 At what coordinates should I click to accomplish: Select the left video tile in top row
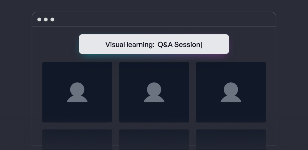pyautogui.click(x=77, y=92)
